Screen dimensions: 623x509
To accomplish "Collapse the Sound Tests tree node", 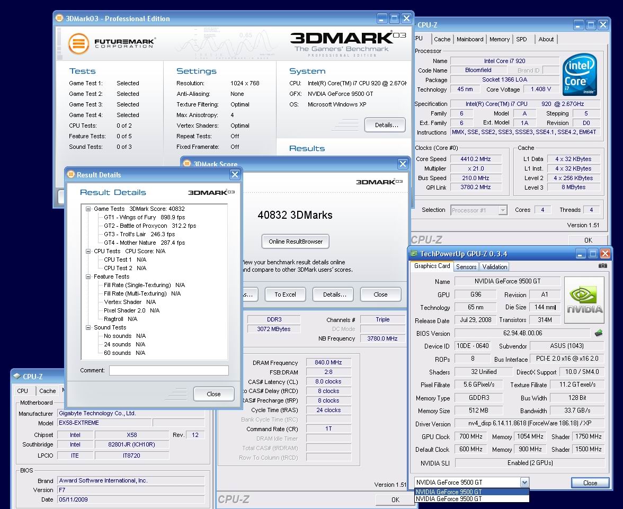I will point(88,327).
